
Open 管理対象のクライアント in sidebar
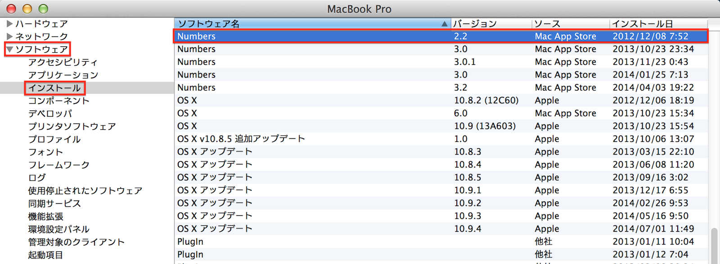pyautogui.click(x=76, y=242)
